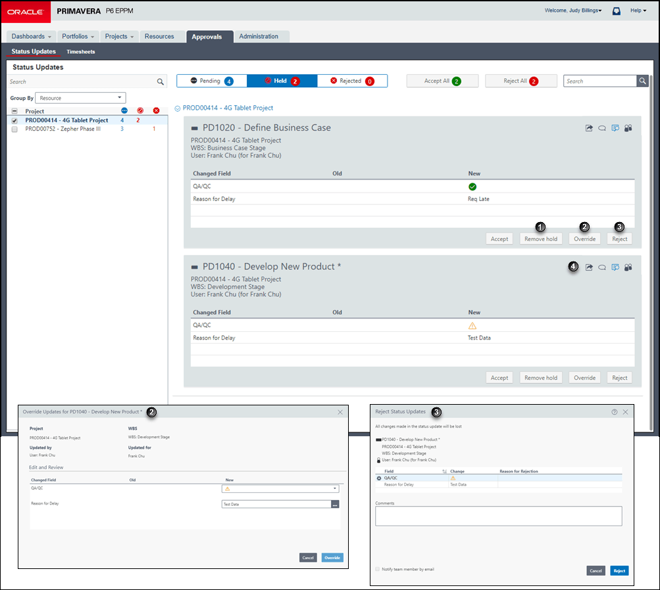The width and height of the screenshot is (660, 590).
Task: Open the users icon for PD1020
Action: coord(628,128)
